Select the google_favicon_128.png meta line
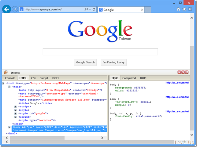This screenshot has height=147, width=197. tap(63, 100)
